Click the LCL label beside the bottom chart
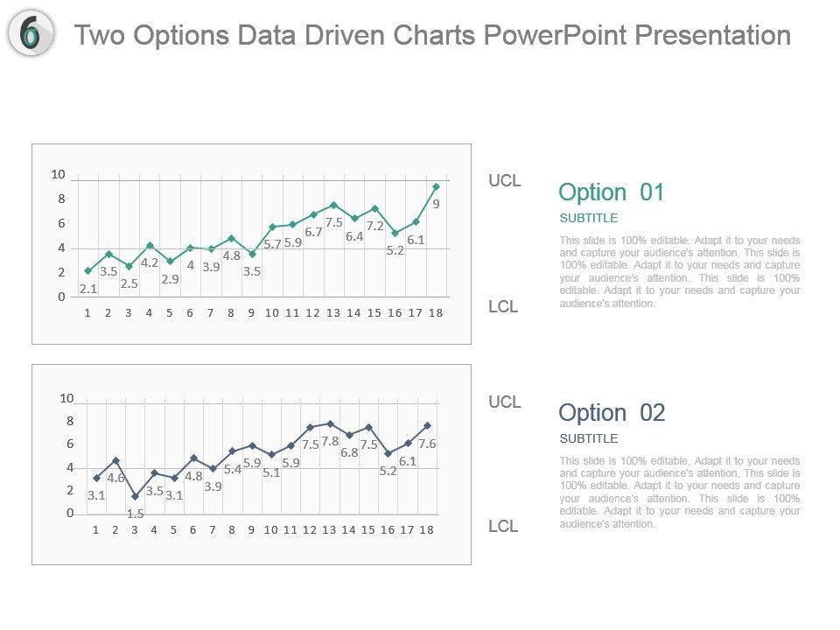This screenshot has width=840, height=630. pos(503,527)
